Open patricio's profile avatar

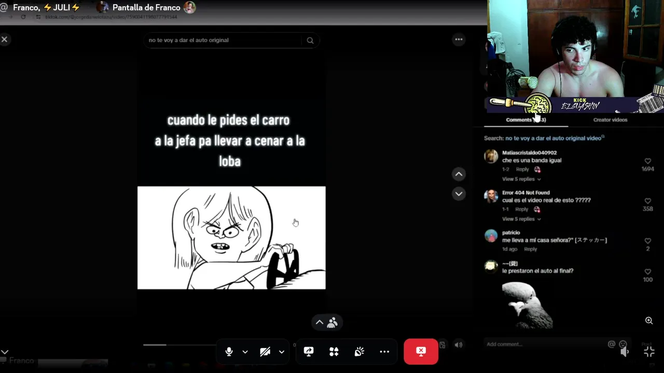(491, 236)
